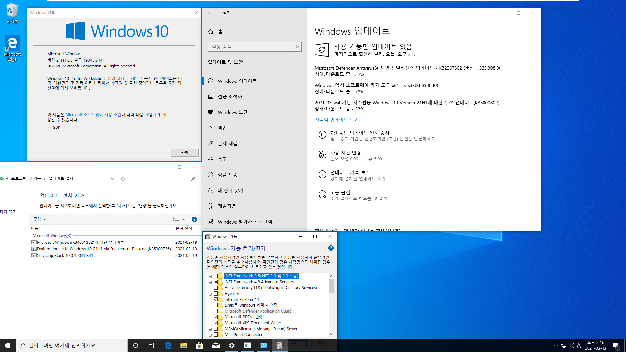This screenshot has width=626, height=352.
Task: Click the 개발자용 icon in settings sidebar
Action: pyautogui.click(x=210, y=206)
